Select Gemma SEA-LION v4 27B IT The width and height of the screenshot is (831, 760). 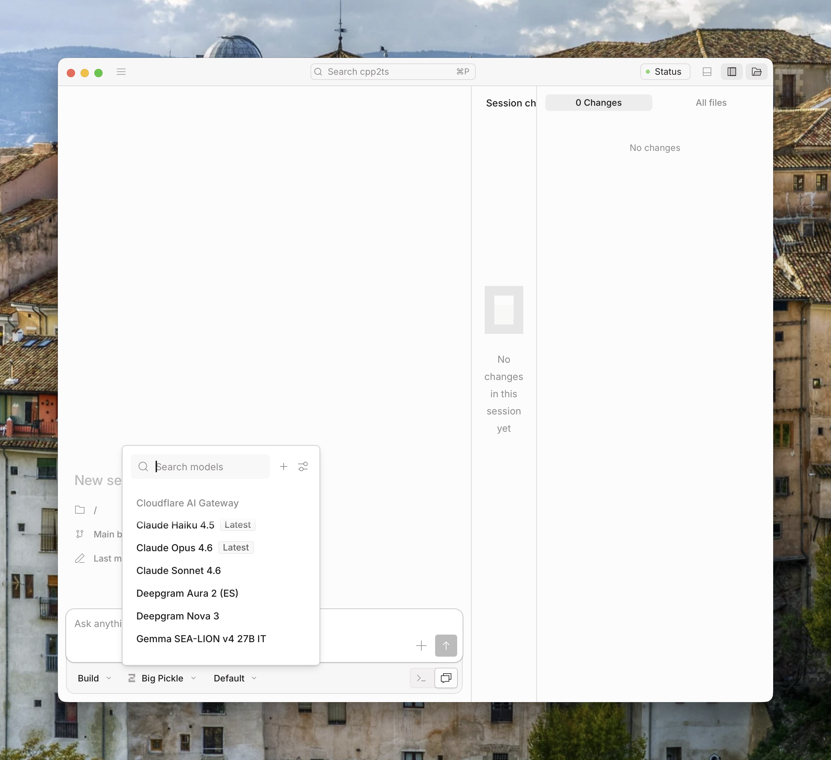pyautogui.click(x=201, y=639)
